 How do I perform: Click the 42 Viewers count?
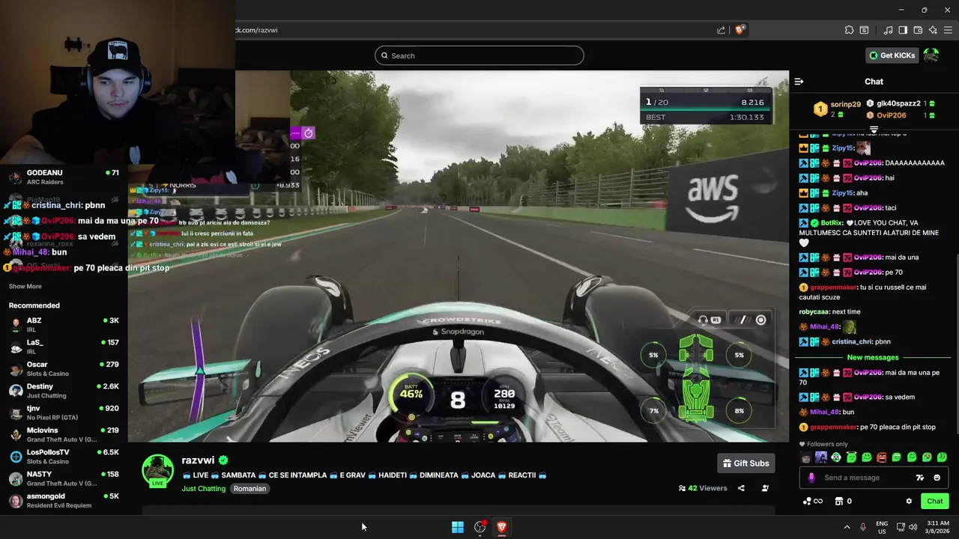703,488
